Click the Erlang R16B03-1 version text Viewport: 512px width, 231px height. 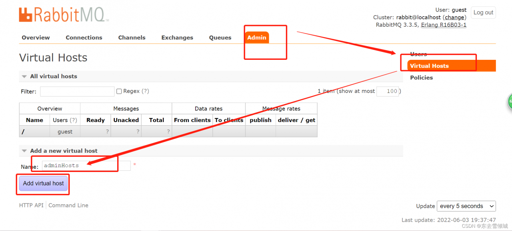(x=444, y=25)
